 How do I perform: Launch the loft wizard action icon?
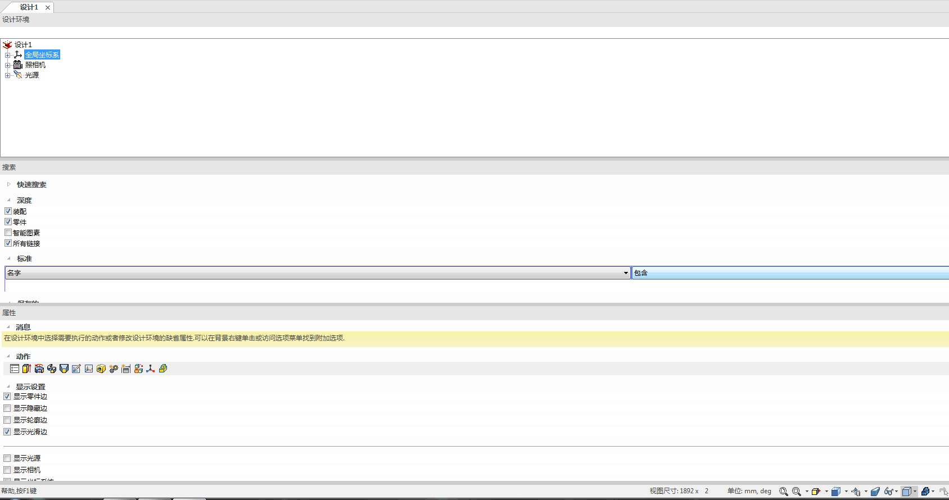coord(64,369)
